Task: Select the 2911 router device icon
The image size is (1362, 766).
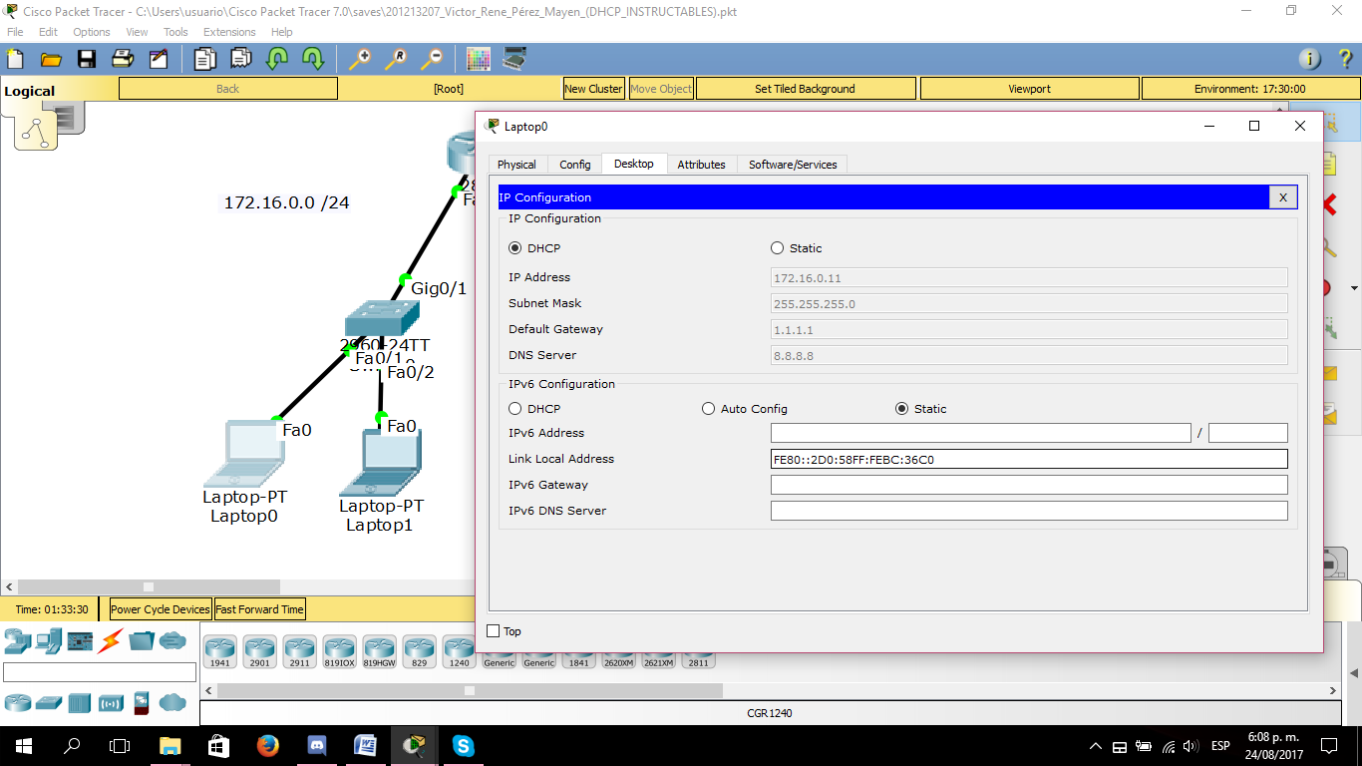Action: pyautogui.click(x=299, y=650)
